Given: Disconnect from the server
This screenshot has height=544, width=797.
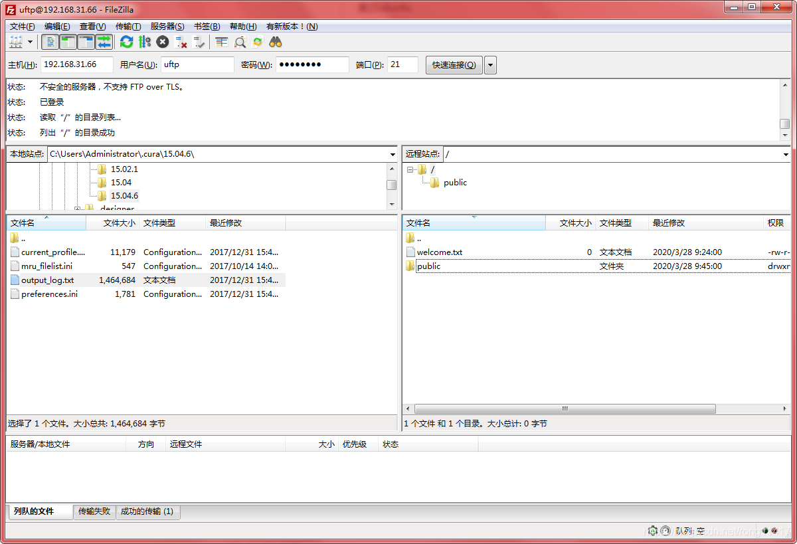Looking at the screenshot, I should click(x=180, y=41).
